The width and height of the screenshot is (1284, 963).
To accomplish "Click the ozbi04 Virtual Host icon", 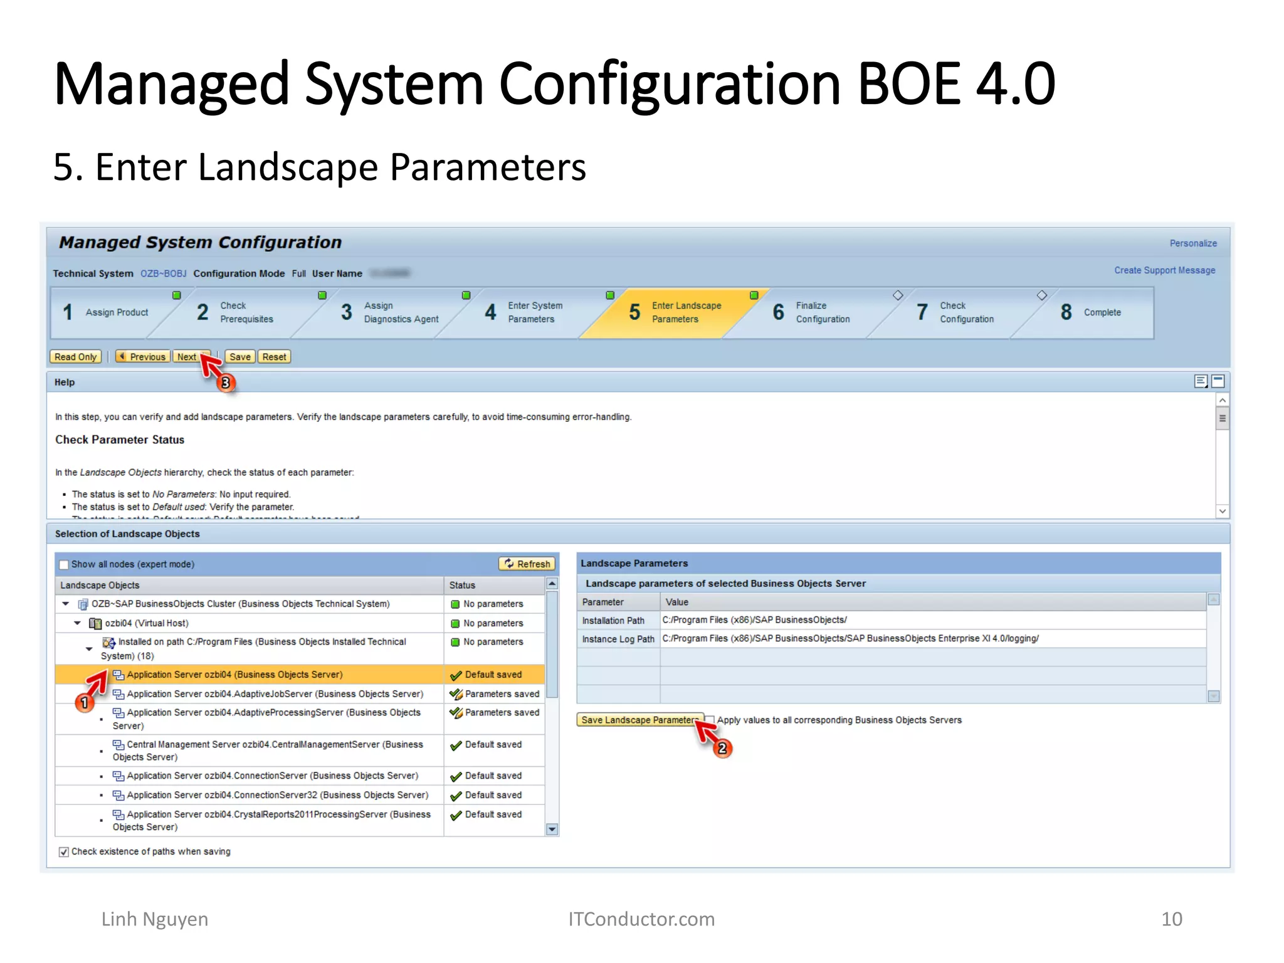I will (x=95, y=623).
